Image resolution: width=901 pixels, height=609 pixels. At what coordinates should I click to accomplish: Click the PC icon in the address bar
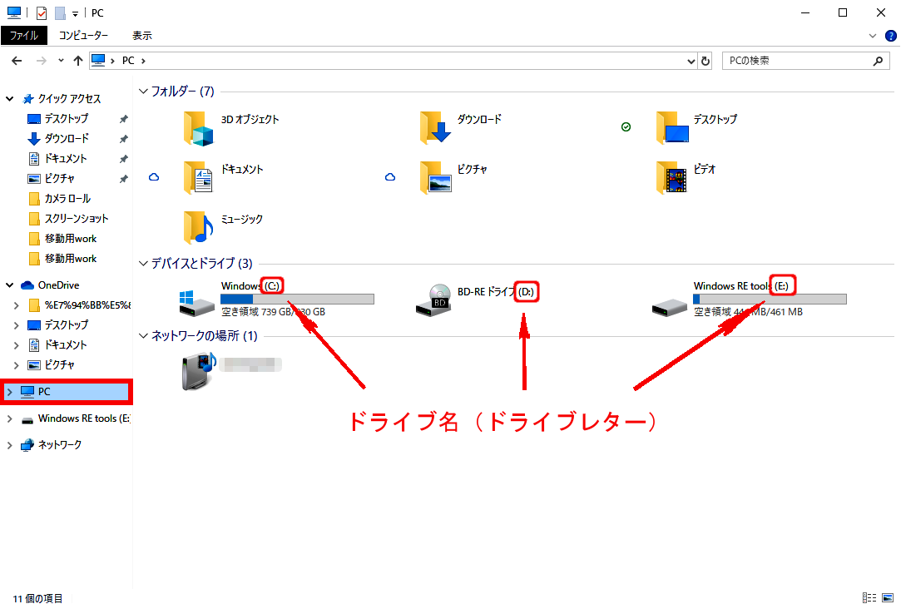[98, 60]
